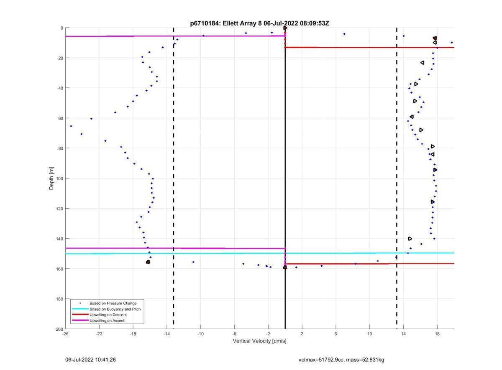Viewport: 502px width, 370px height.
Task: Click the cyan line sample in legend
Action: (x=80, y=309)
